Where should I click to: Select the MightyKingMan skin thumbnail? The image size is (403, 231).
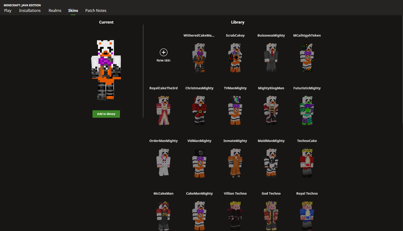coord(271,111)
